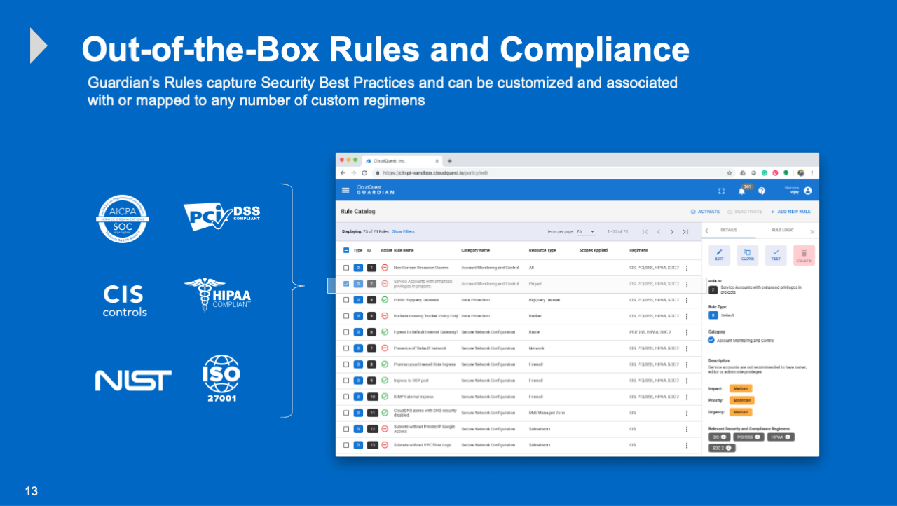Select the Details tab

729,231
